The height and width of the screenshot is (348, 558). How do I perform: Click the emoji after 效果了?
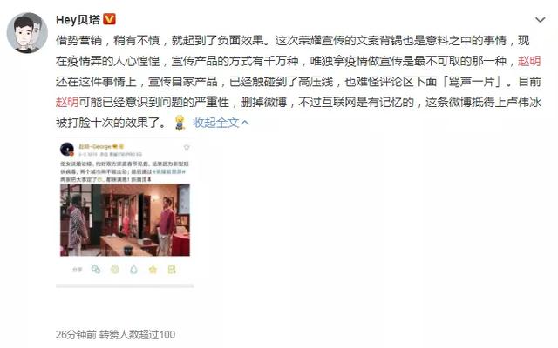180,123
